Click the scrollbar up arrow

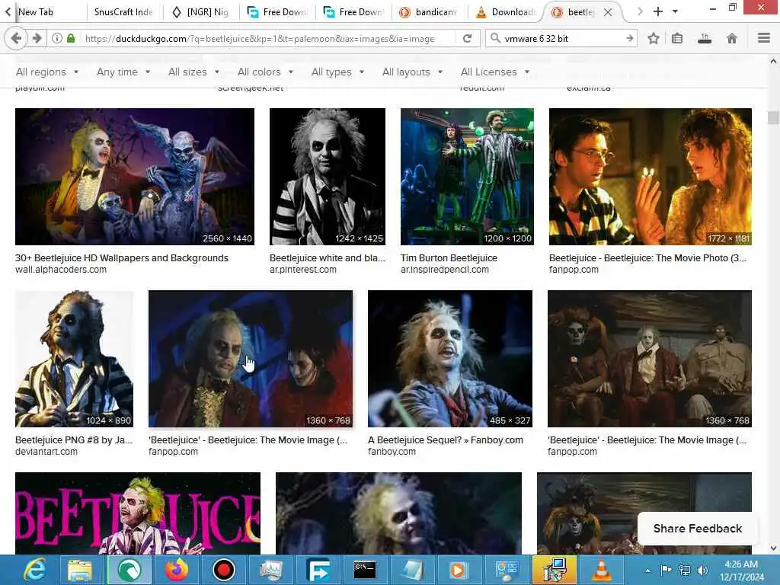coord(773,61)
